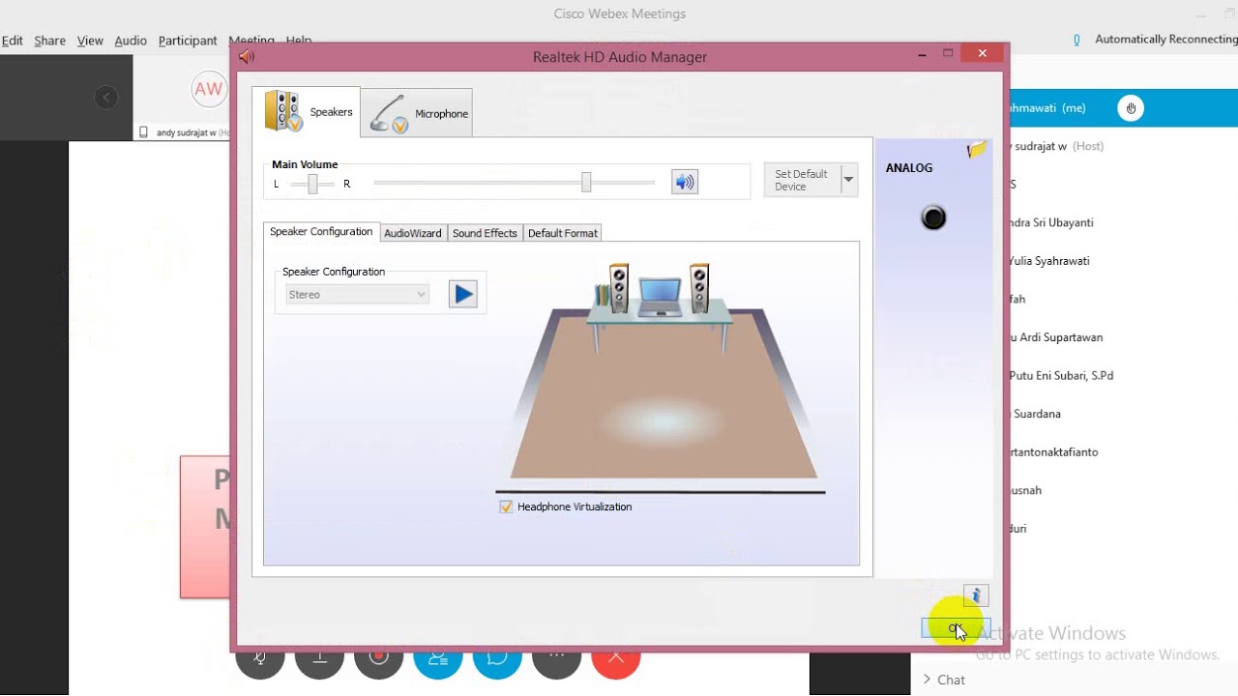Select the black analog audio jack
1238x696 pixels.
933,218
